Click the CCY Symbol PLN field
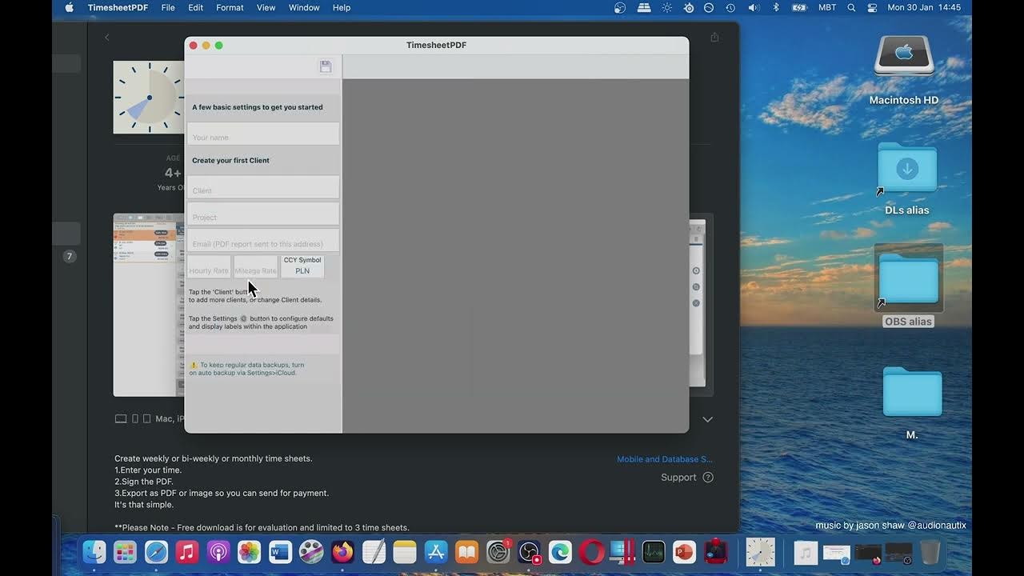1024x576 pixels. tap(302, 266)
